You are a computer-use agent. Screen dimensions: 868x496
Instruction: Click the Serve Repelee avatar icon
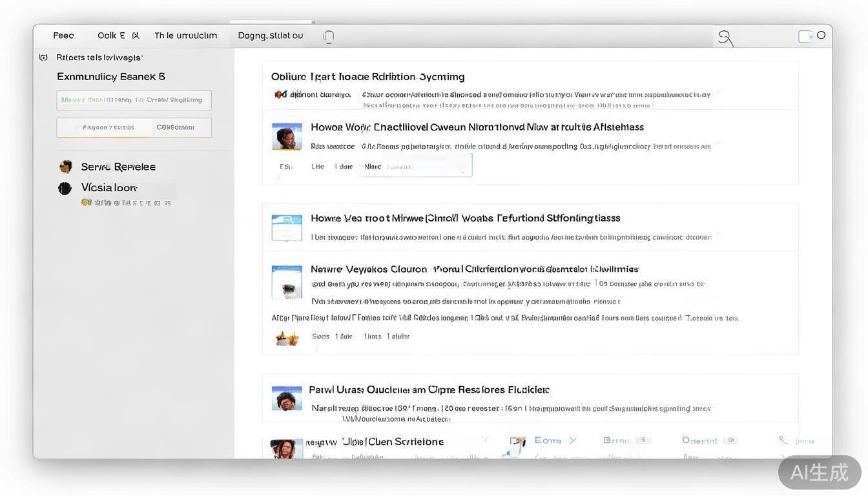coord(65,167)
